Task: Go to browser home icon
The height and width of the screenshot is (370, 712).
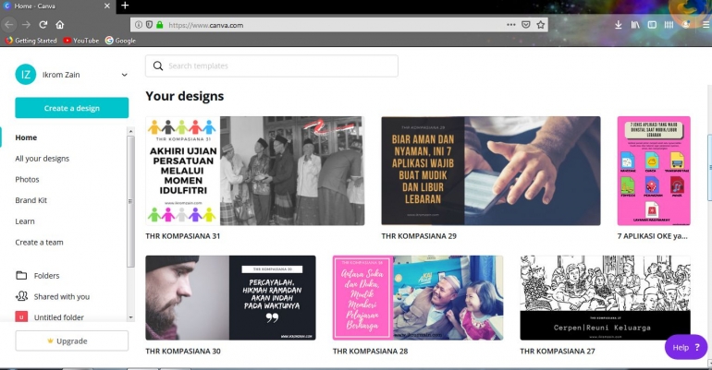Action: tap(60, 25)
